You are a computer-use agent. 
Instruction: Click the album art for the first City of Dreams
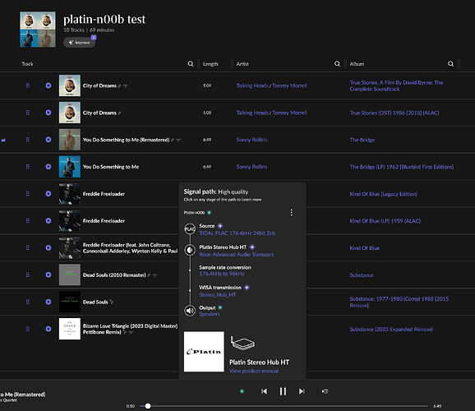pyautogui.click(x=70, y=85)
